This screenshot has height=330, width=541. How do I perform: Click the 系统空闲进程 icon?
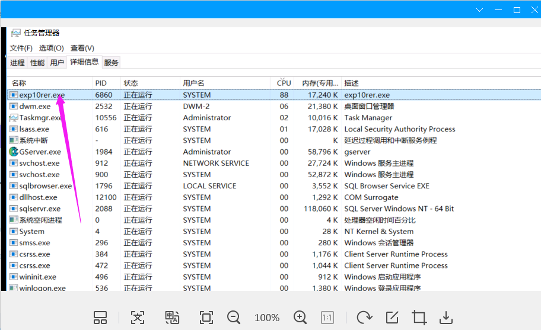point(14,220)
